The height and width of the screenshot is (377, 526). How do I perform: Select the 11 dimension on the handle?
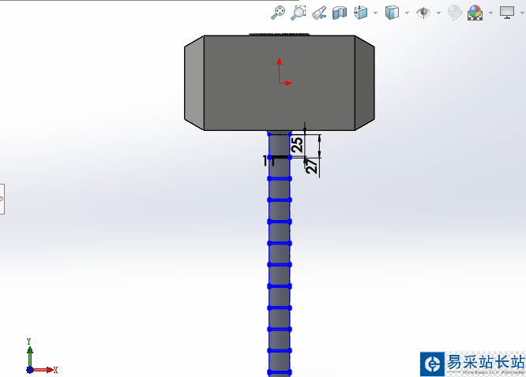[x=269, y=161]
